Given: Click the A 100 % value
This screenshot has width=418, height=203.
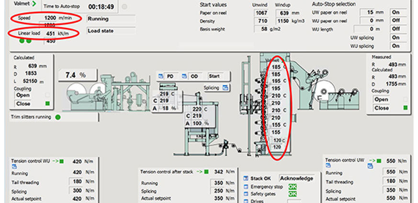Looking at the screenshot, I should tap(197, 124).
